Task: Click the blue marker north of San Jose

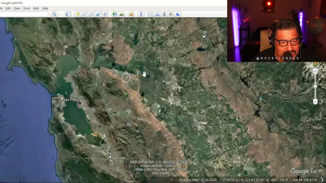Action: pos(128,125)
